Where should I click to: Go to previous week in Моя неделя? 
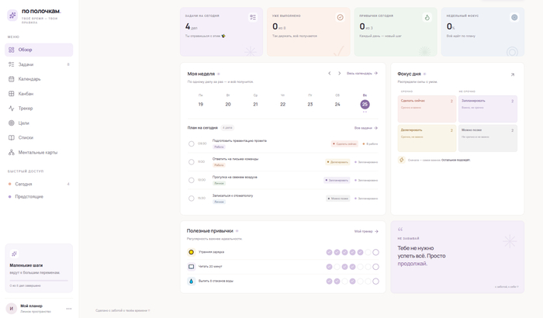330,73
